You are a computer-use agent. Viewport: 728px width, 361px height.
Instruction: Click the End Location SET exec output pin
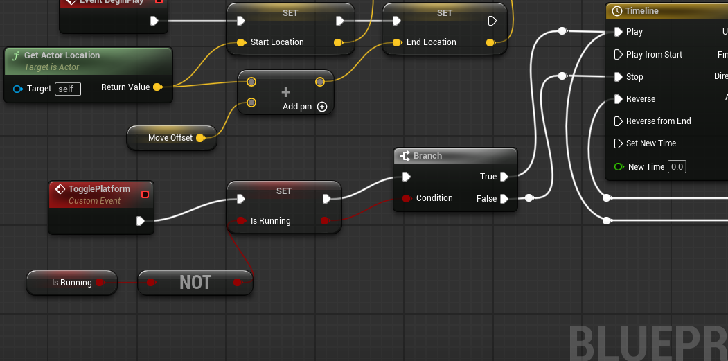tap(492, 21)
